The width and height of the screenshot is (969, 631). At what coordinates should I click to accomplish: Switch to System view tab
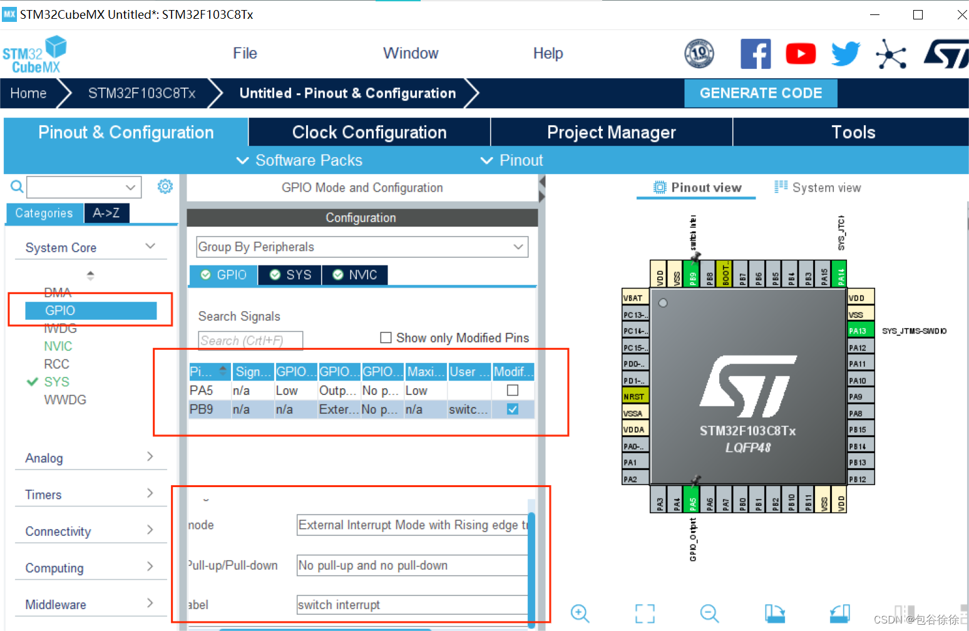(818, 187)
